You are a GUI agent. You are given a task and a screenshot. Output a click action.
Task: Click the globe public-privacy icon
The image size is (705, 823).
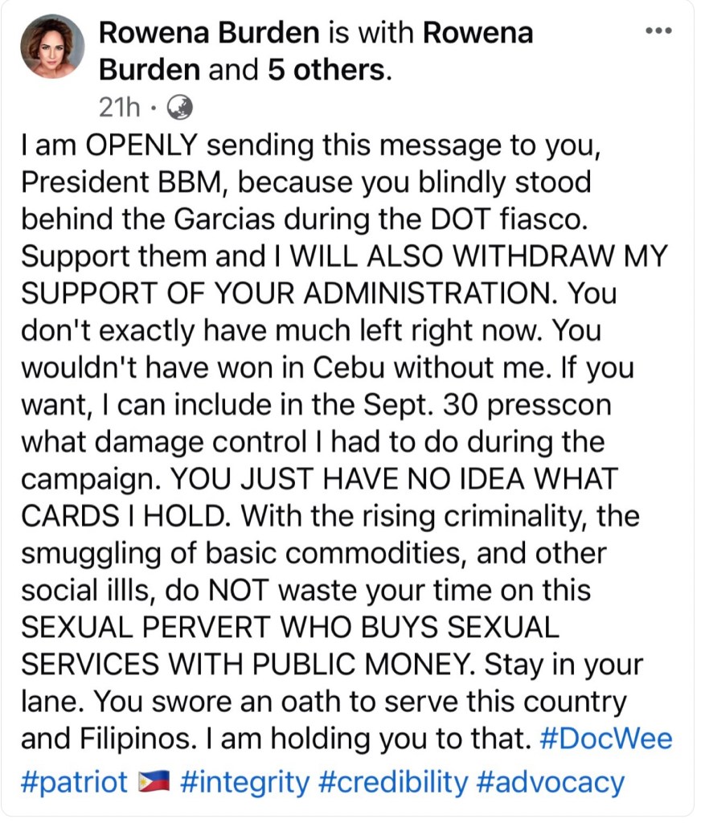click(x=182, y=106)
